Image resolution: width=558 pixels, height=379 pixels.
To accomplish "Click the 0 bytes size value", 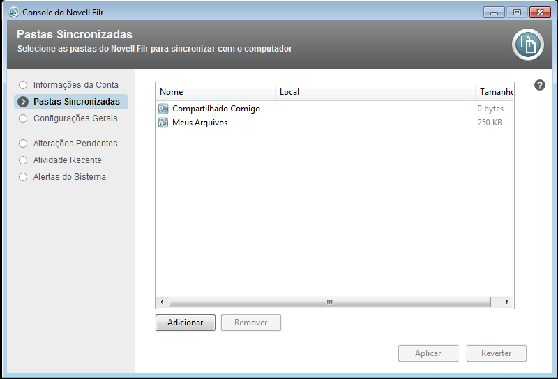I will coord(490,109).
